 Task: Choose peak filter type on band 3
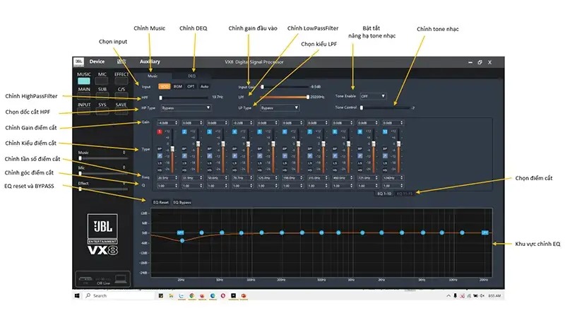pos(209,155)
